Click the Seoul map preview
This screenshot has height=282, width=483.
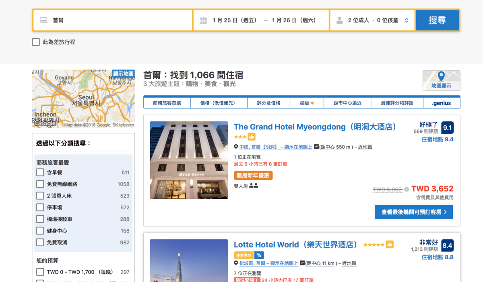pyautogui.click(x=83, y=99)
